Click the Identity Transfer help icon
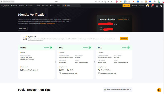The height and width of the screenshot is (94, 164). tap(129, 19)
